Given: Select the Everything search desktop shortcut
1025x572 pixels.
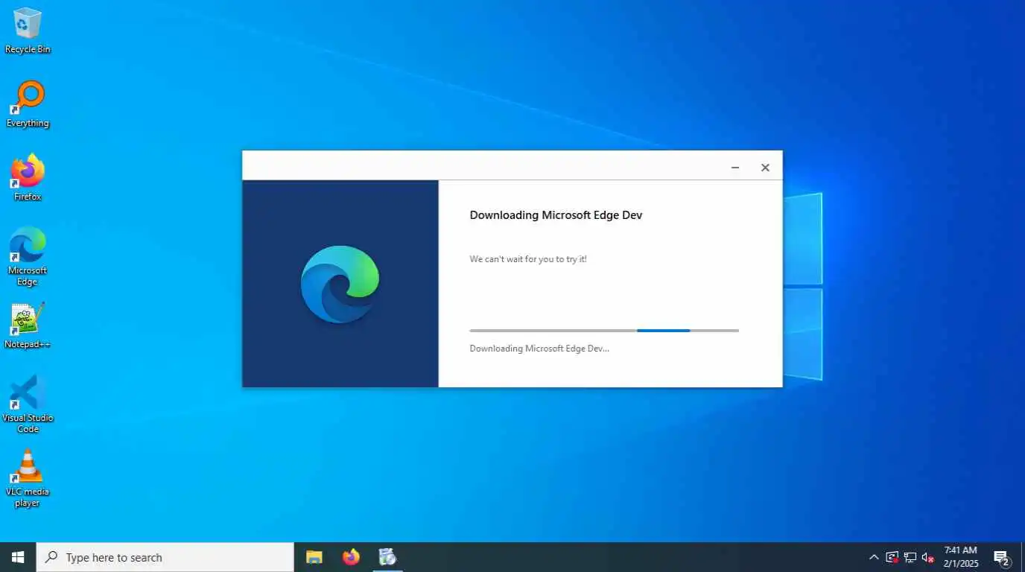Looking at the screenshot, I should coord(28,104).
